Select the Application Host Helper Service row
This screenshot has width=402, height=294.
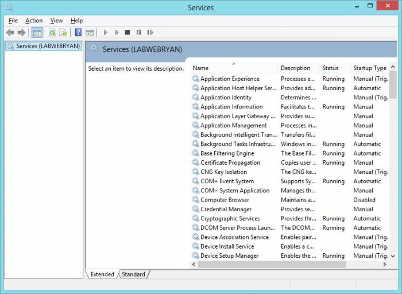click(x=290, y=88)
